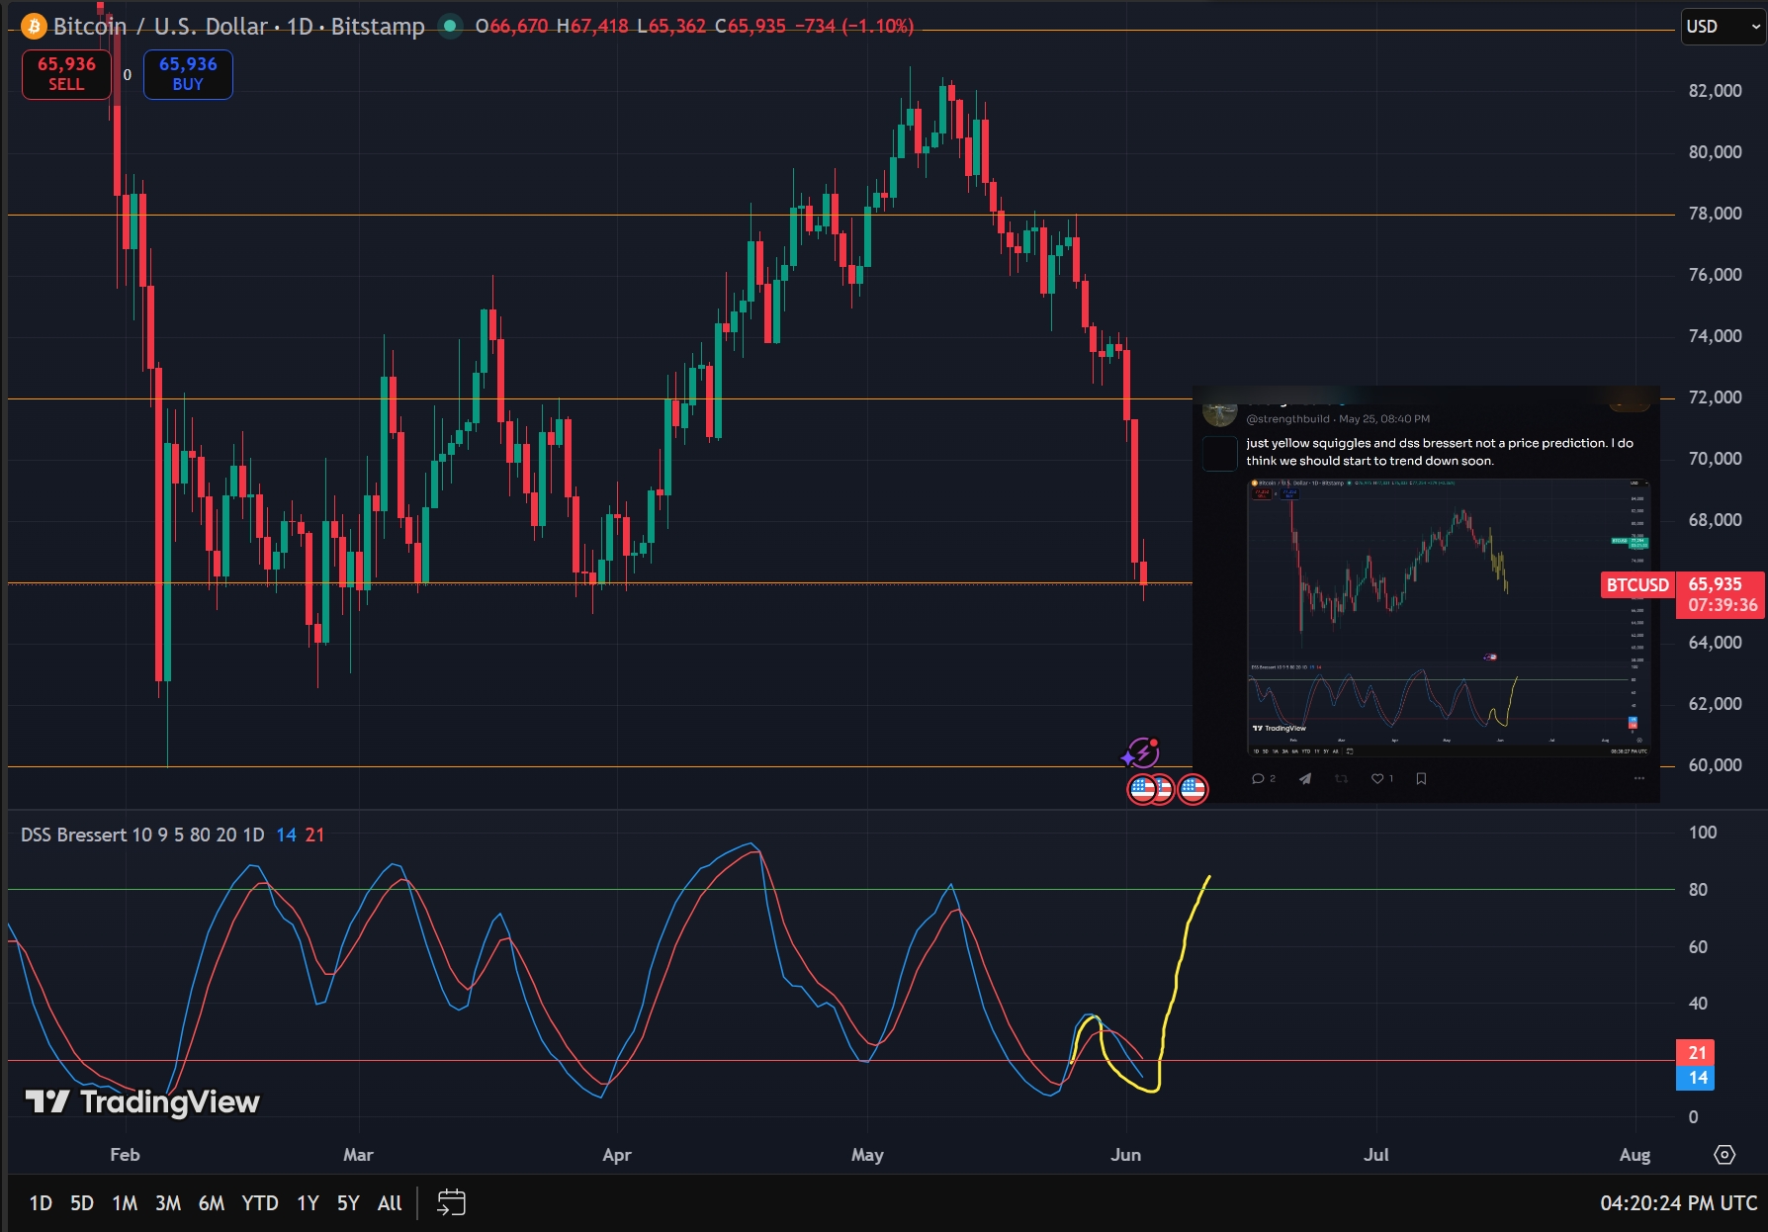
Task: Open timezone menu at 04:20:24 PM UTC
Action: tap(1679, 1203)
